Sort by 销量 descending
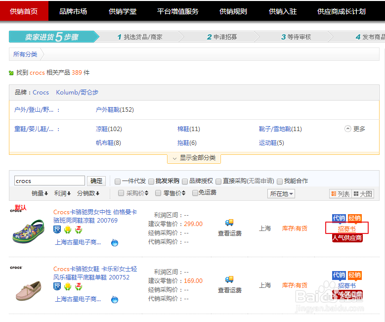 click(40, 193)
